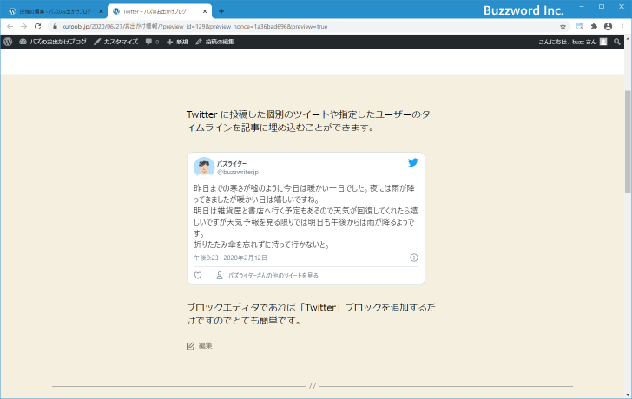The image size is (632, 399).
Task: Open a new browser tab
Action: click(221, 11)
